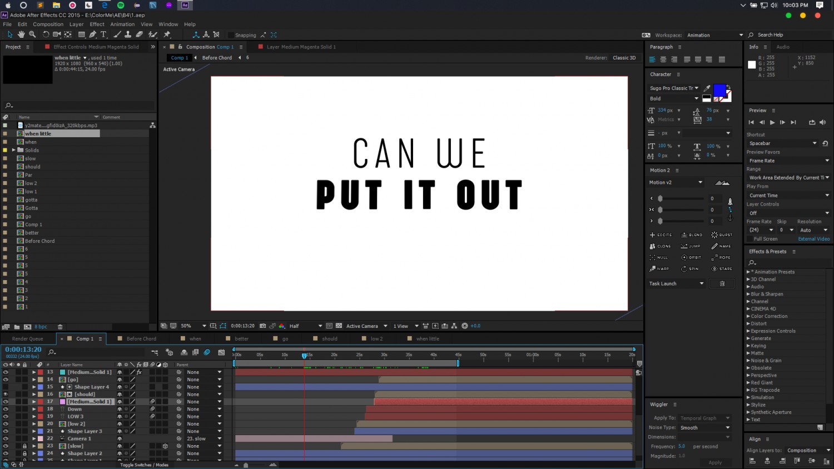Click center text alignment in Paragraph
This screenshot has width=834, height=469.
point(663,59)
